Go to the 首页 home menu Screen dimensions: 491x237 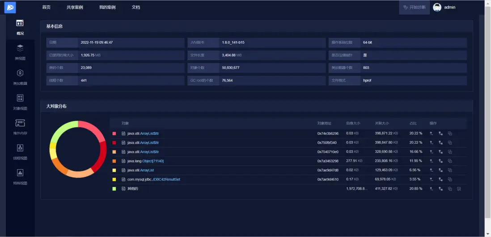point(47,7)
